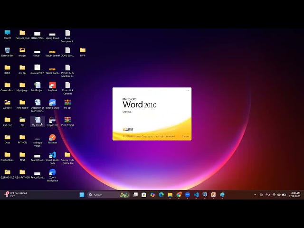Select the images folder on desktop
The height and width of the screenshot is (228, 304).
pos(22,52)
